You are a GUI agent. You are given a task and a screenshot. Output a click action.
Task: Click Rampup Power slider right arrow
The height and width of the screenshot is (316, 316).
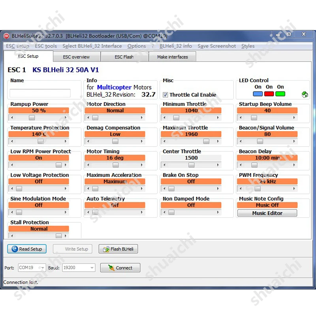(x=66, y=117)
